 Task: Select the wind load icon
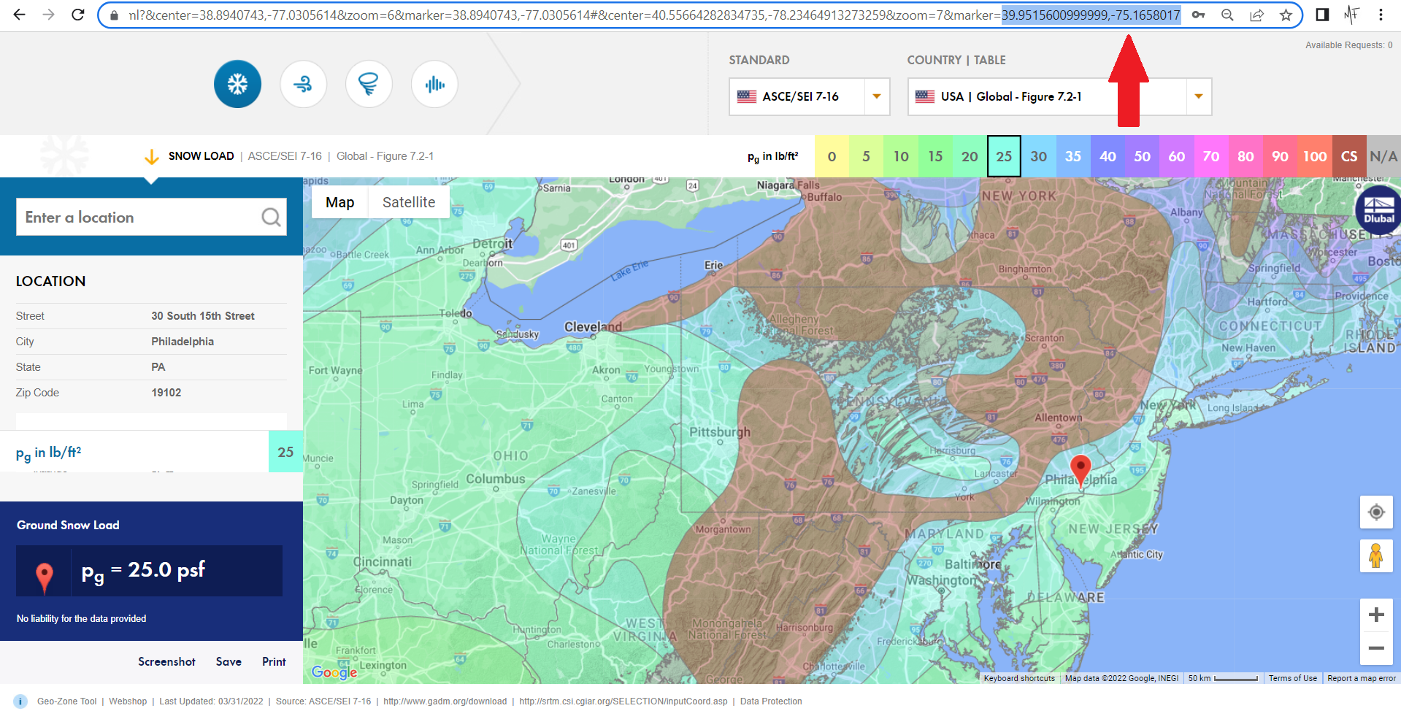[303, 84]
